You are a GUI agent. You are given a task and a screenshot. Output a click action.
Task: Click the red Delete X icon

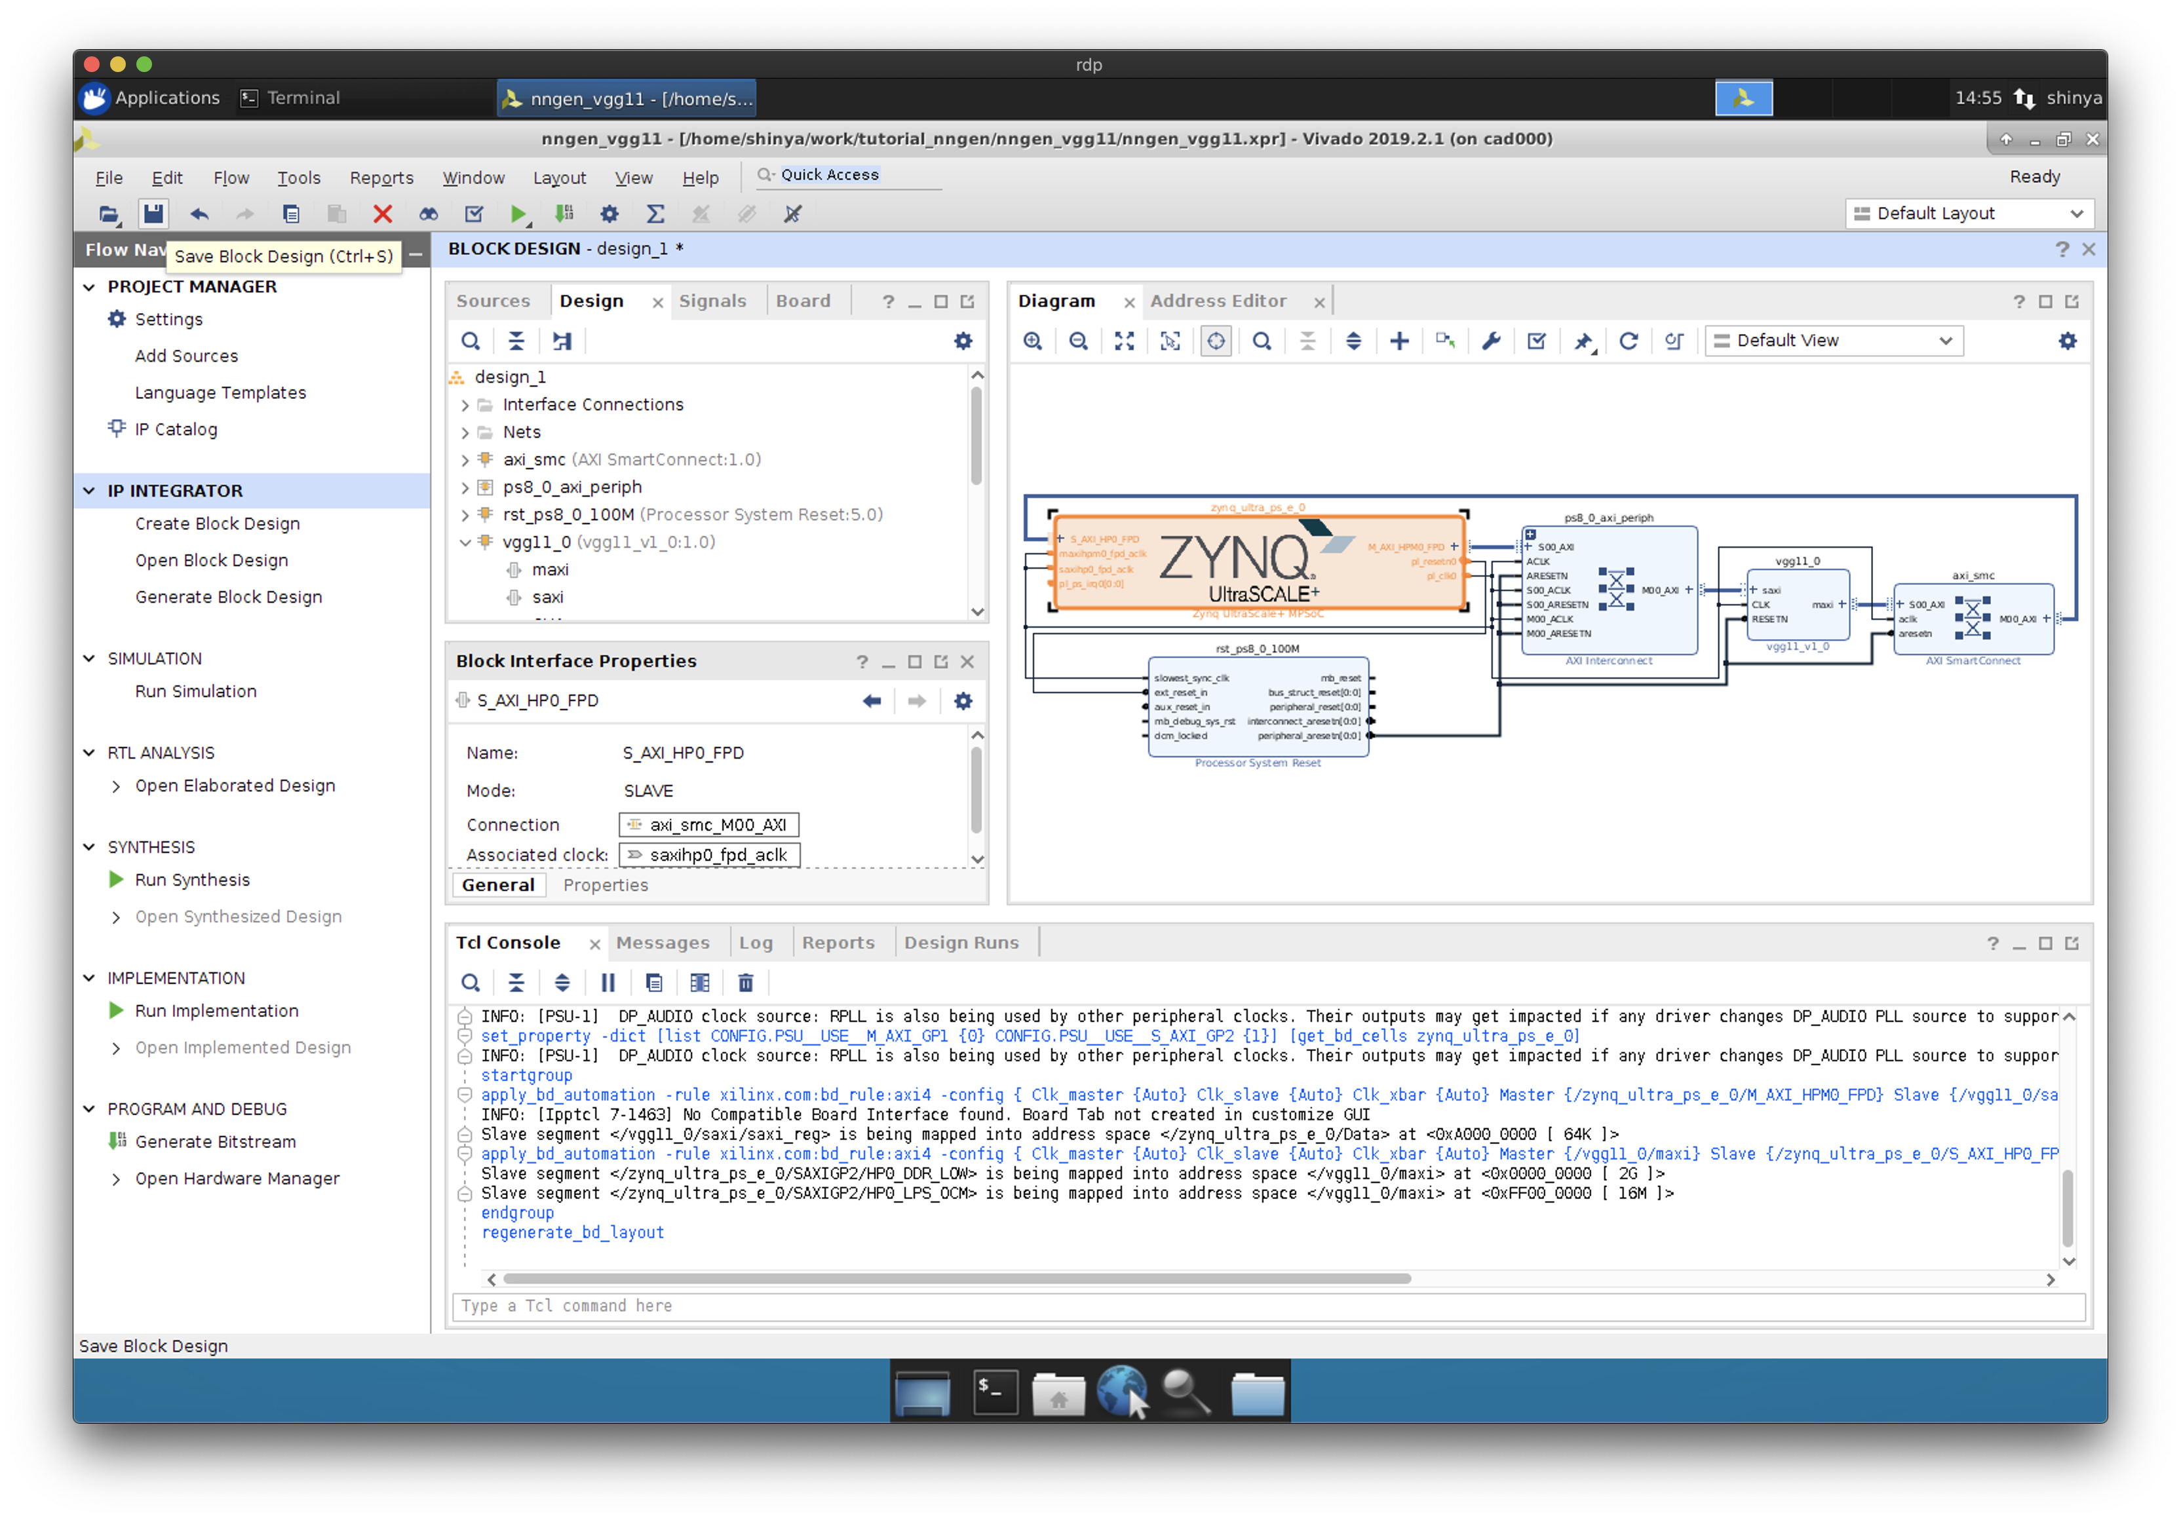point(383,214)
